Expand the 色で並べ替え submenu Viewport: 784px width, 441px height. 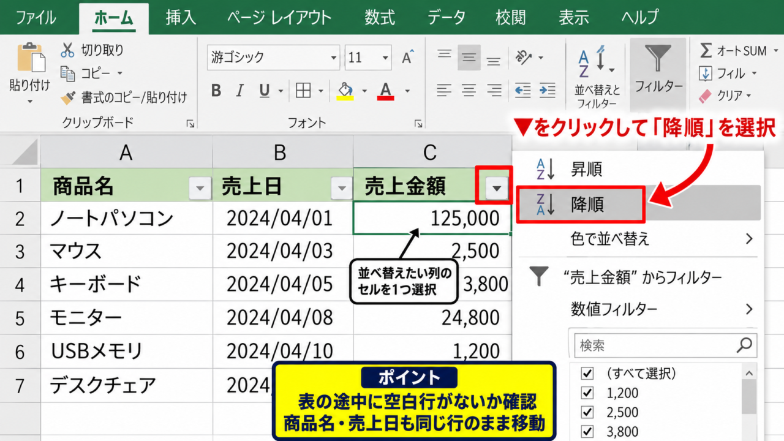pos(749,238)
